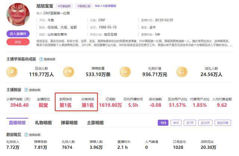Click the gold gift-senders coin icon
This screenshot has height=156, width=239.
coord(181,72)
